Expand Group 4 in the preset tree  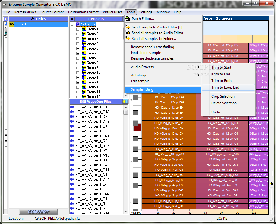78,44
